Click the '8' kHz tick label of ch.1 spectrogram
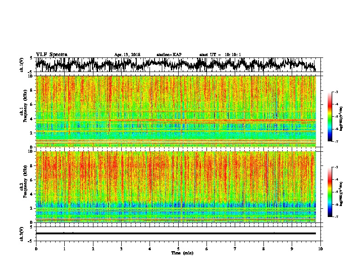 (32, 90)
